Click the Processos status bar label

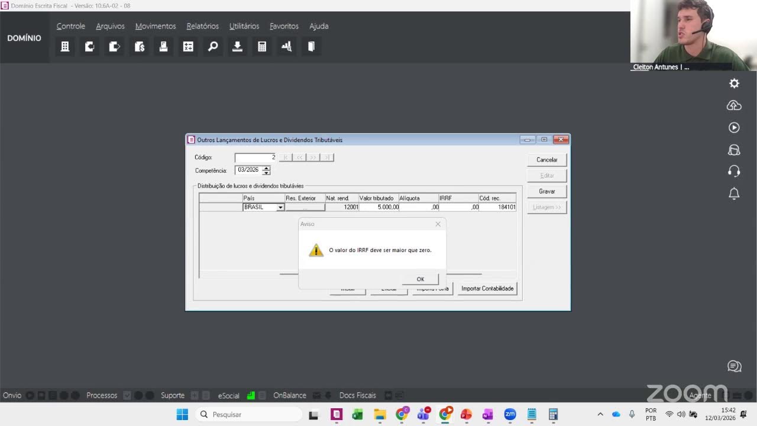[x=102, y=395]
